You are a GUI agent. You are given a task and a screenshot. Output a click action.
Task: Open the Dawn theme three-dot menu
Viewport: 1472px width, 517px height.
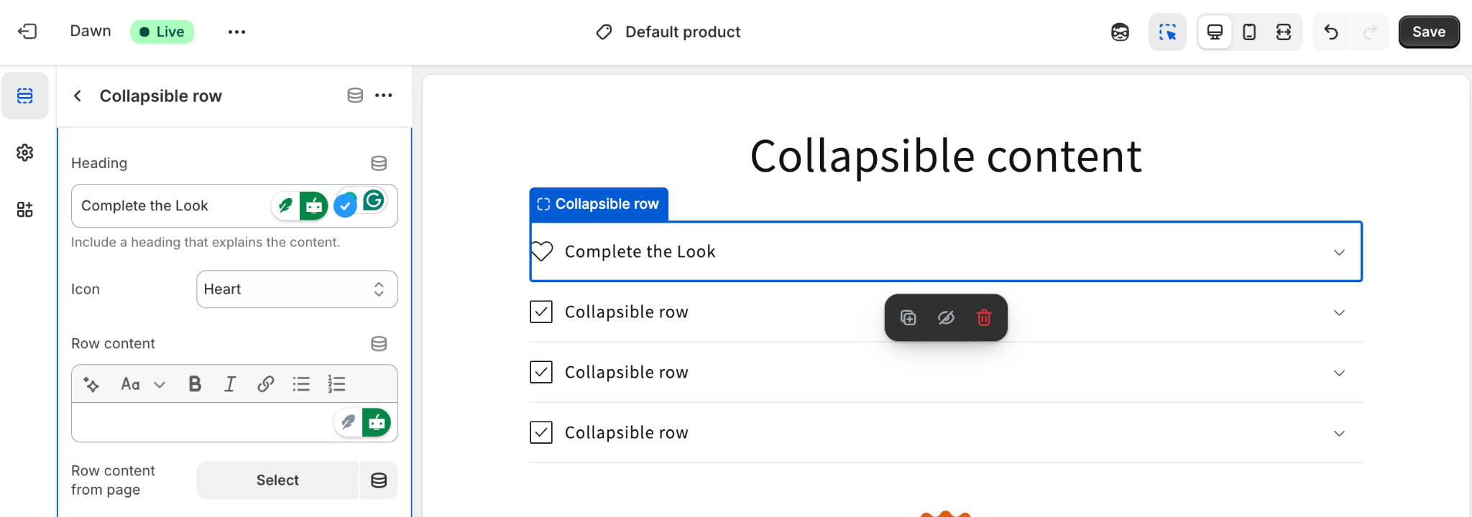[236, 32]
